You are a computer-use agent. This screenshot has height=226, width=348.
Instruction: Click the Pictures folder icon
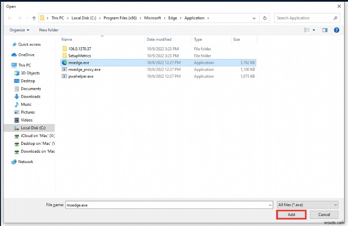(17, 112)
